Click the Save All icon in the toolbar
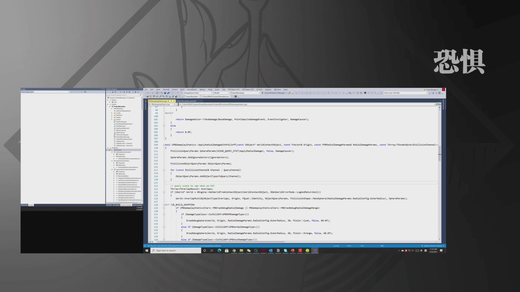The width and height of the screenshot is (520, 292). click(168, 93)
